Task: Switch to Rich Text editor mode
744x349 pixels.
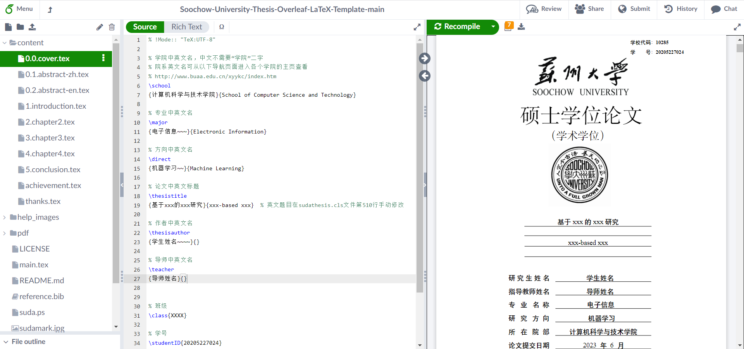Action: click(x=187, y=27)
